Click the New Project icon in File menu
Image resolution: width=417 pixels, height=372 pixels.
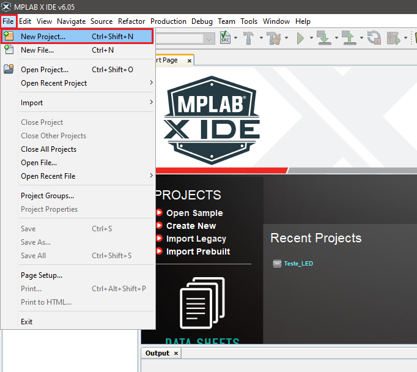coord(9,36)
